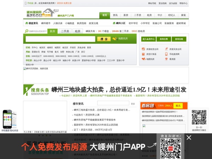Open the 首页 navigation tab
This screenshot has width=212, height=159.
(x=105, y=15)
